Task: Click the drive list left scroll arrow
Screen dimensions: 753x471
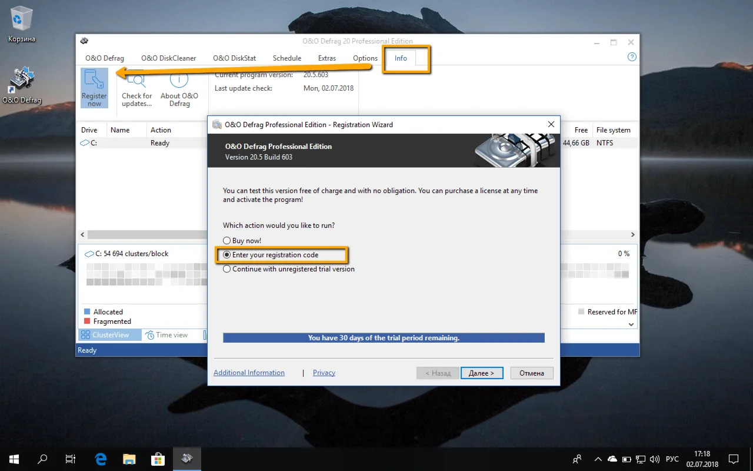Action: [x=82, y=234]
